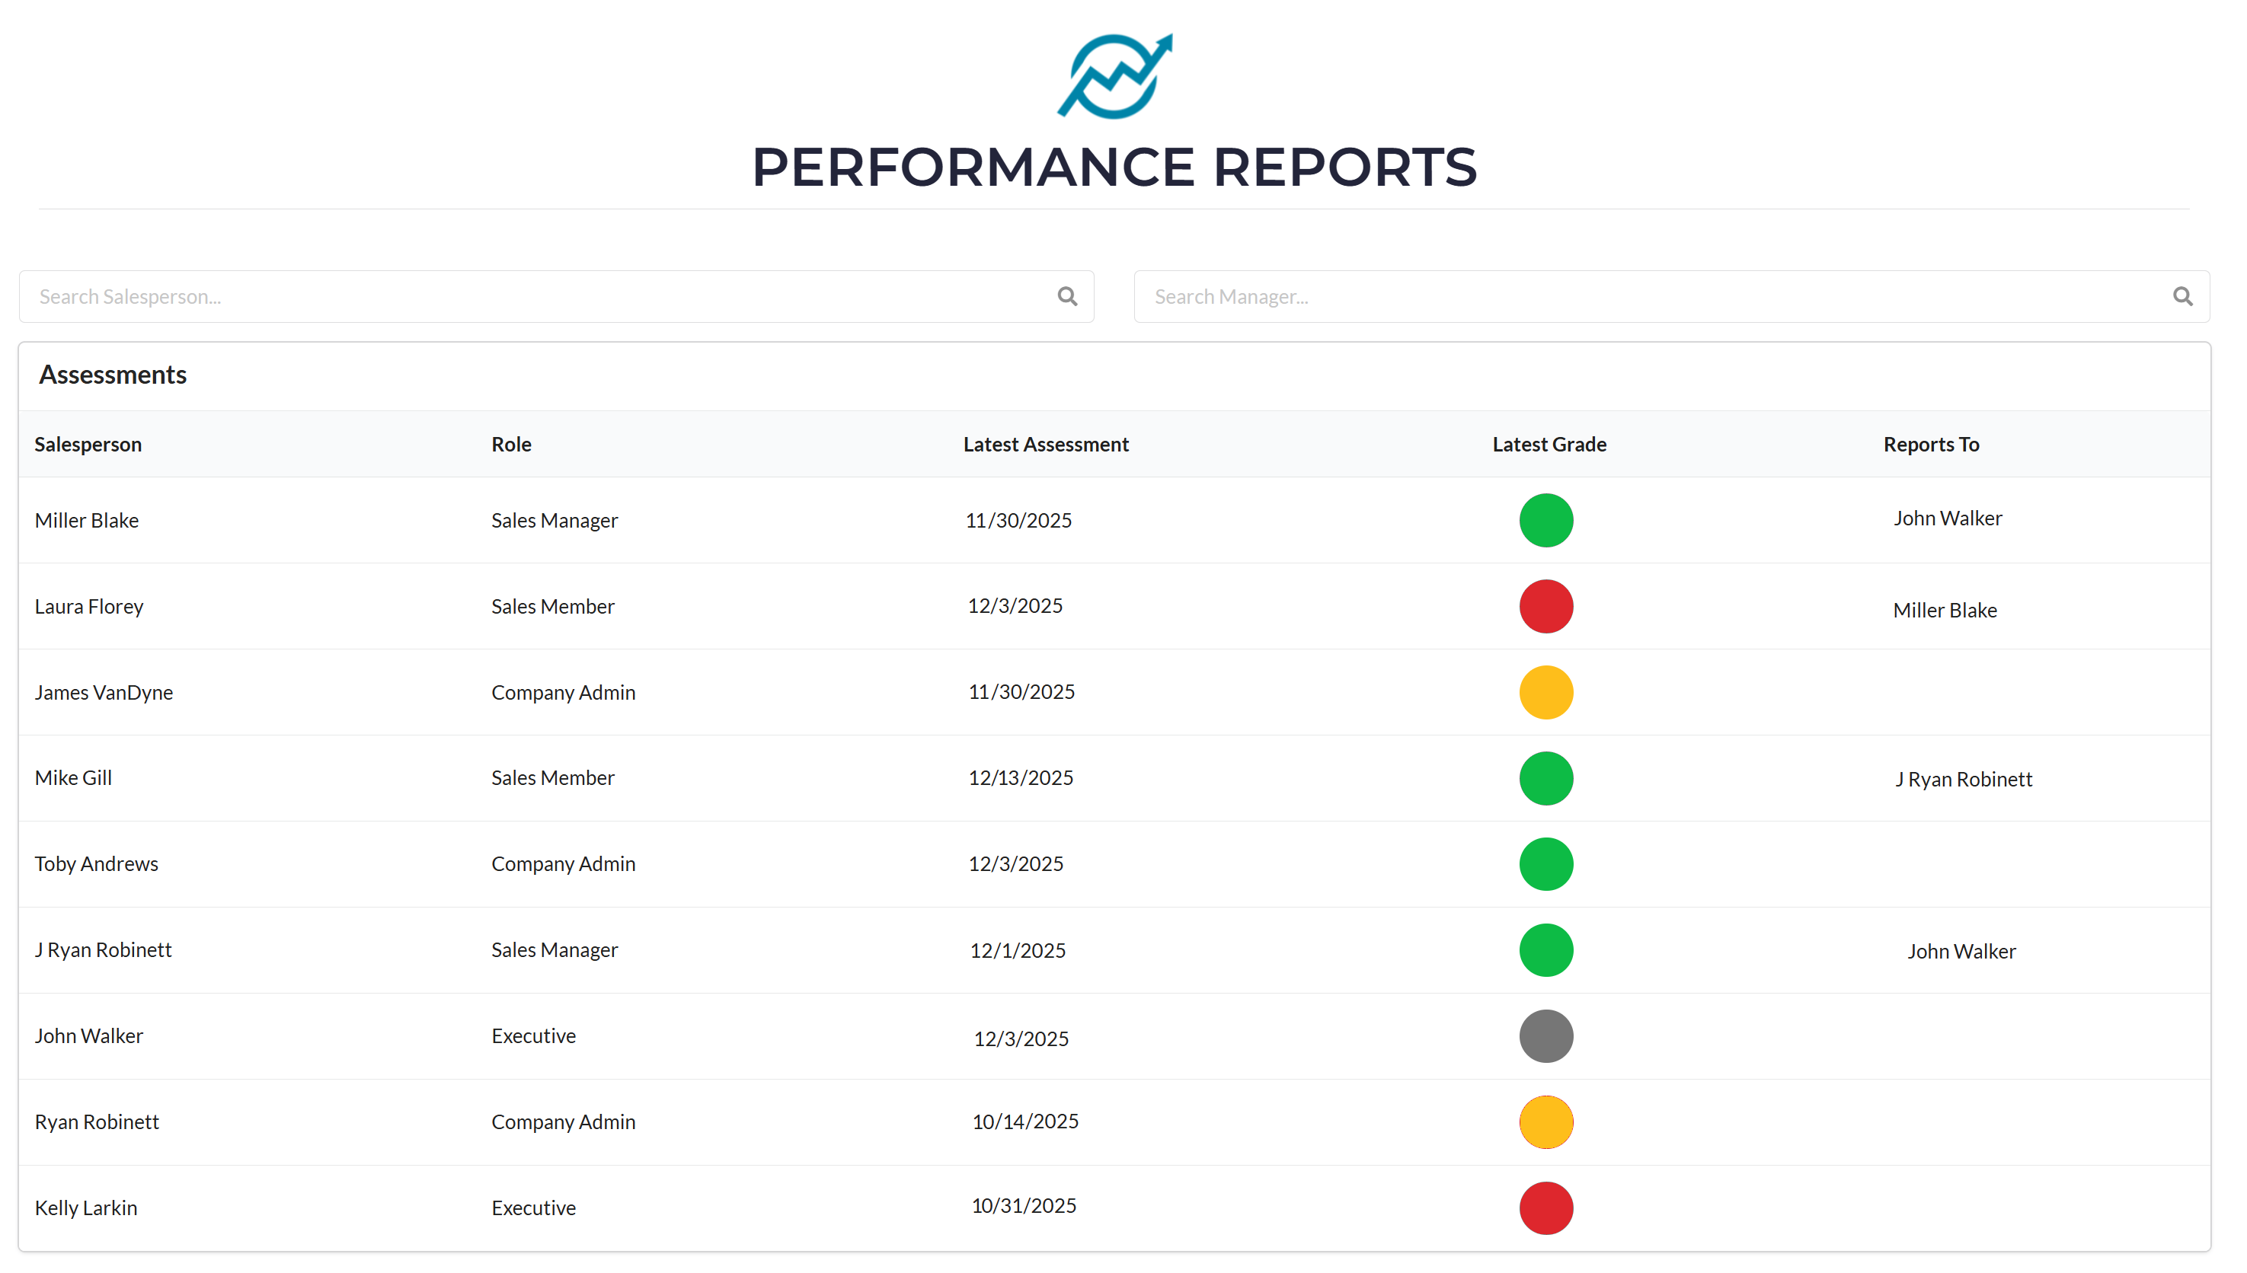Click the Role column header
The width and height of the screenshot is (2247, 1273).
coord(511,444)
